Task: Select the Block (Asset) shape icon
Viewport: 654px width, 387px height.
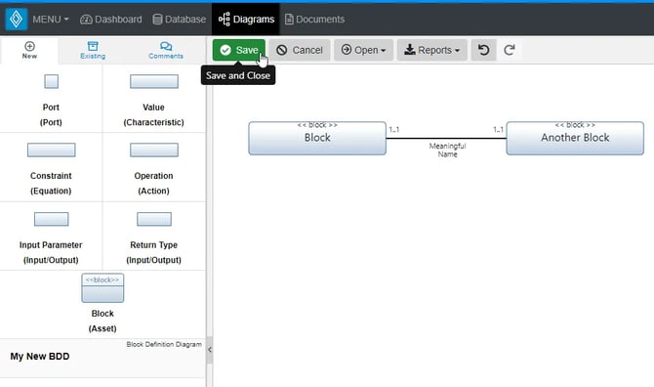Action: 102,288
